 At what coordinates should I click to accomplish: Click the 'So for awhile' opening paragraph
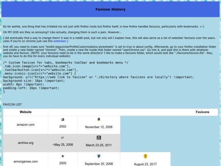[104, 27]
